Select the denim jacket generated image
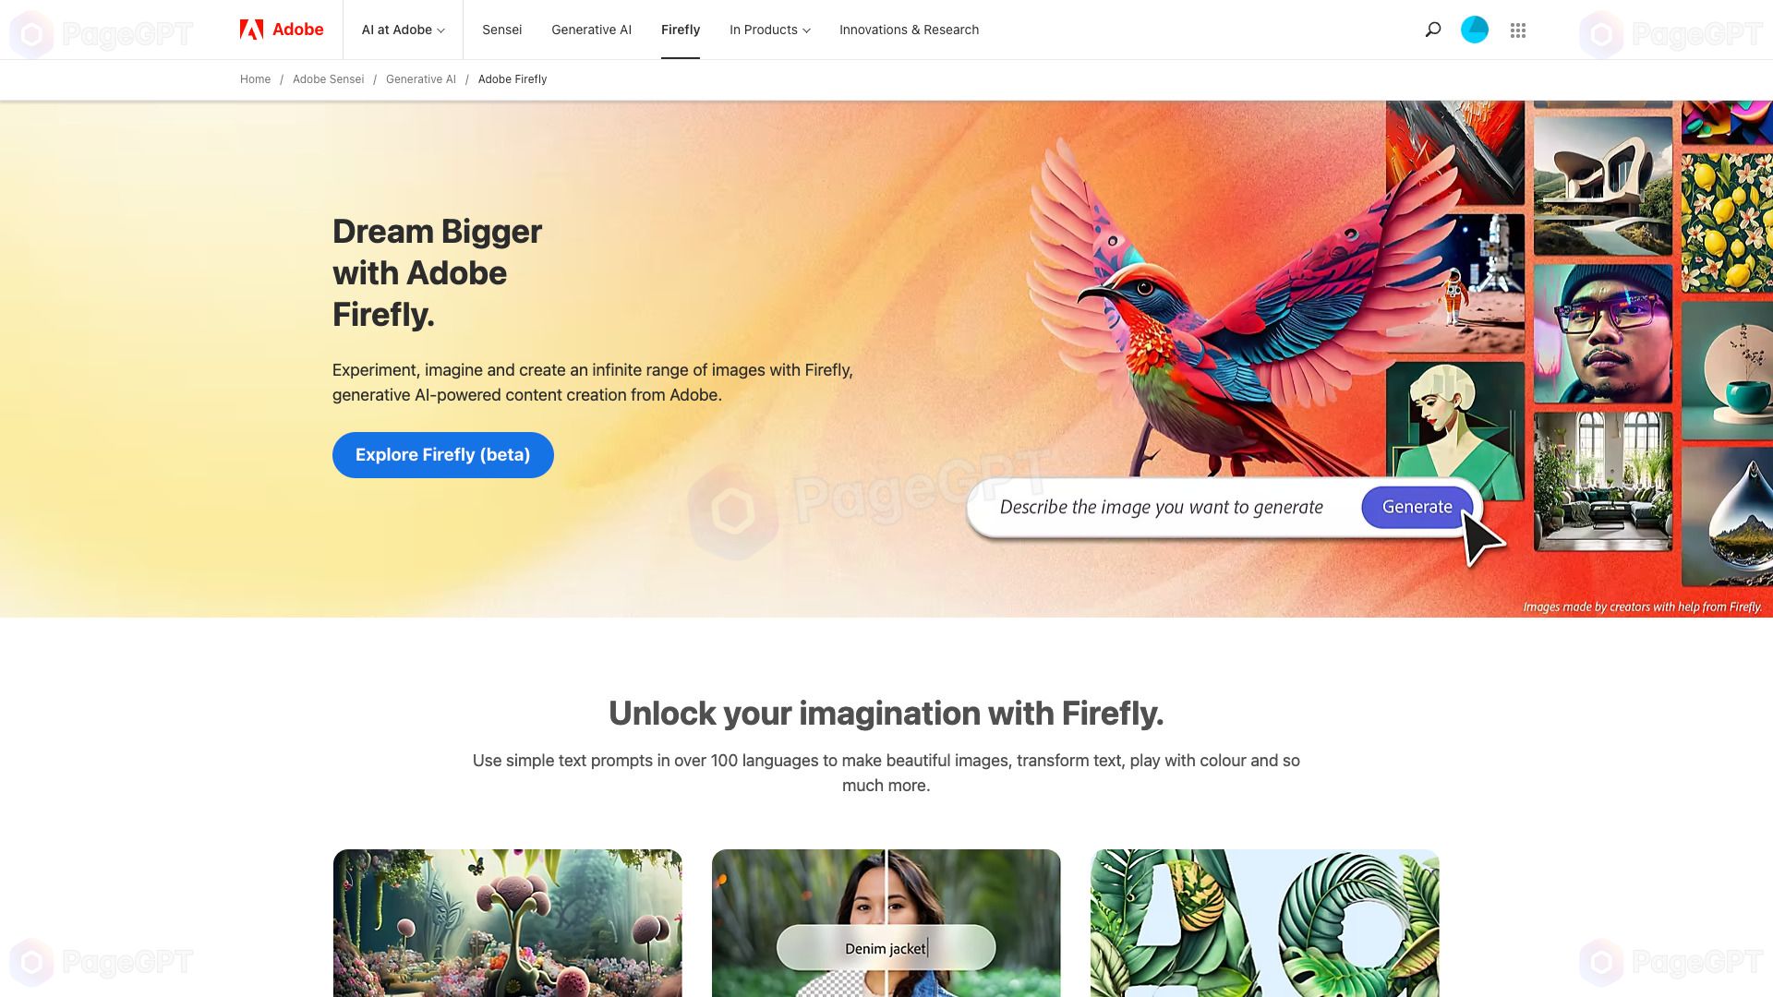Screen dimensions: 1773x997 pyautogui.click(x=886, y=923)
